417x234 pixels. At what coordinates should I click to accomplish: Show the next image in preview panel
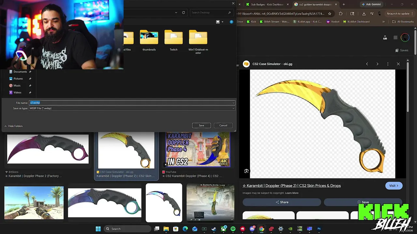pos(377,64)
